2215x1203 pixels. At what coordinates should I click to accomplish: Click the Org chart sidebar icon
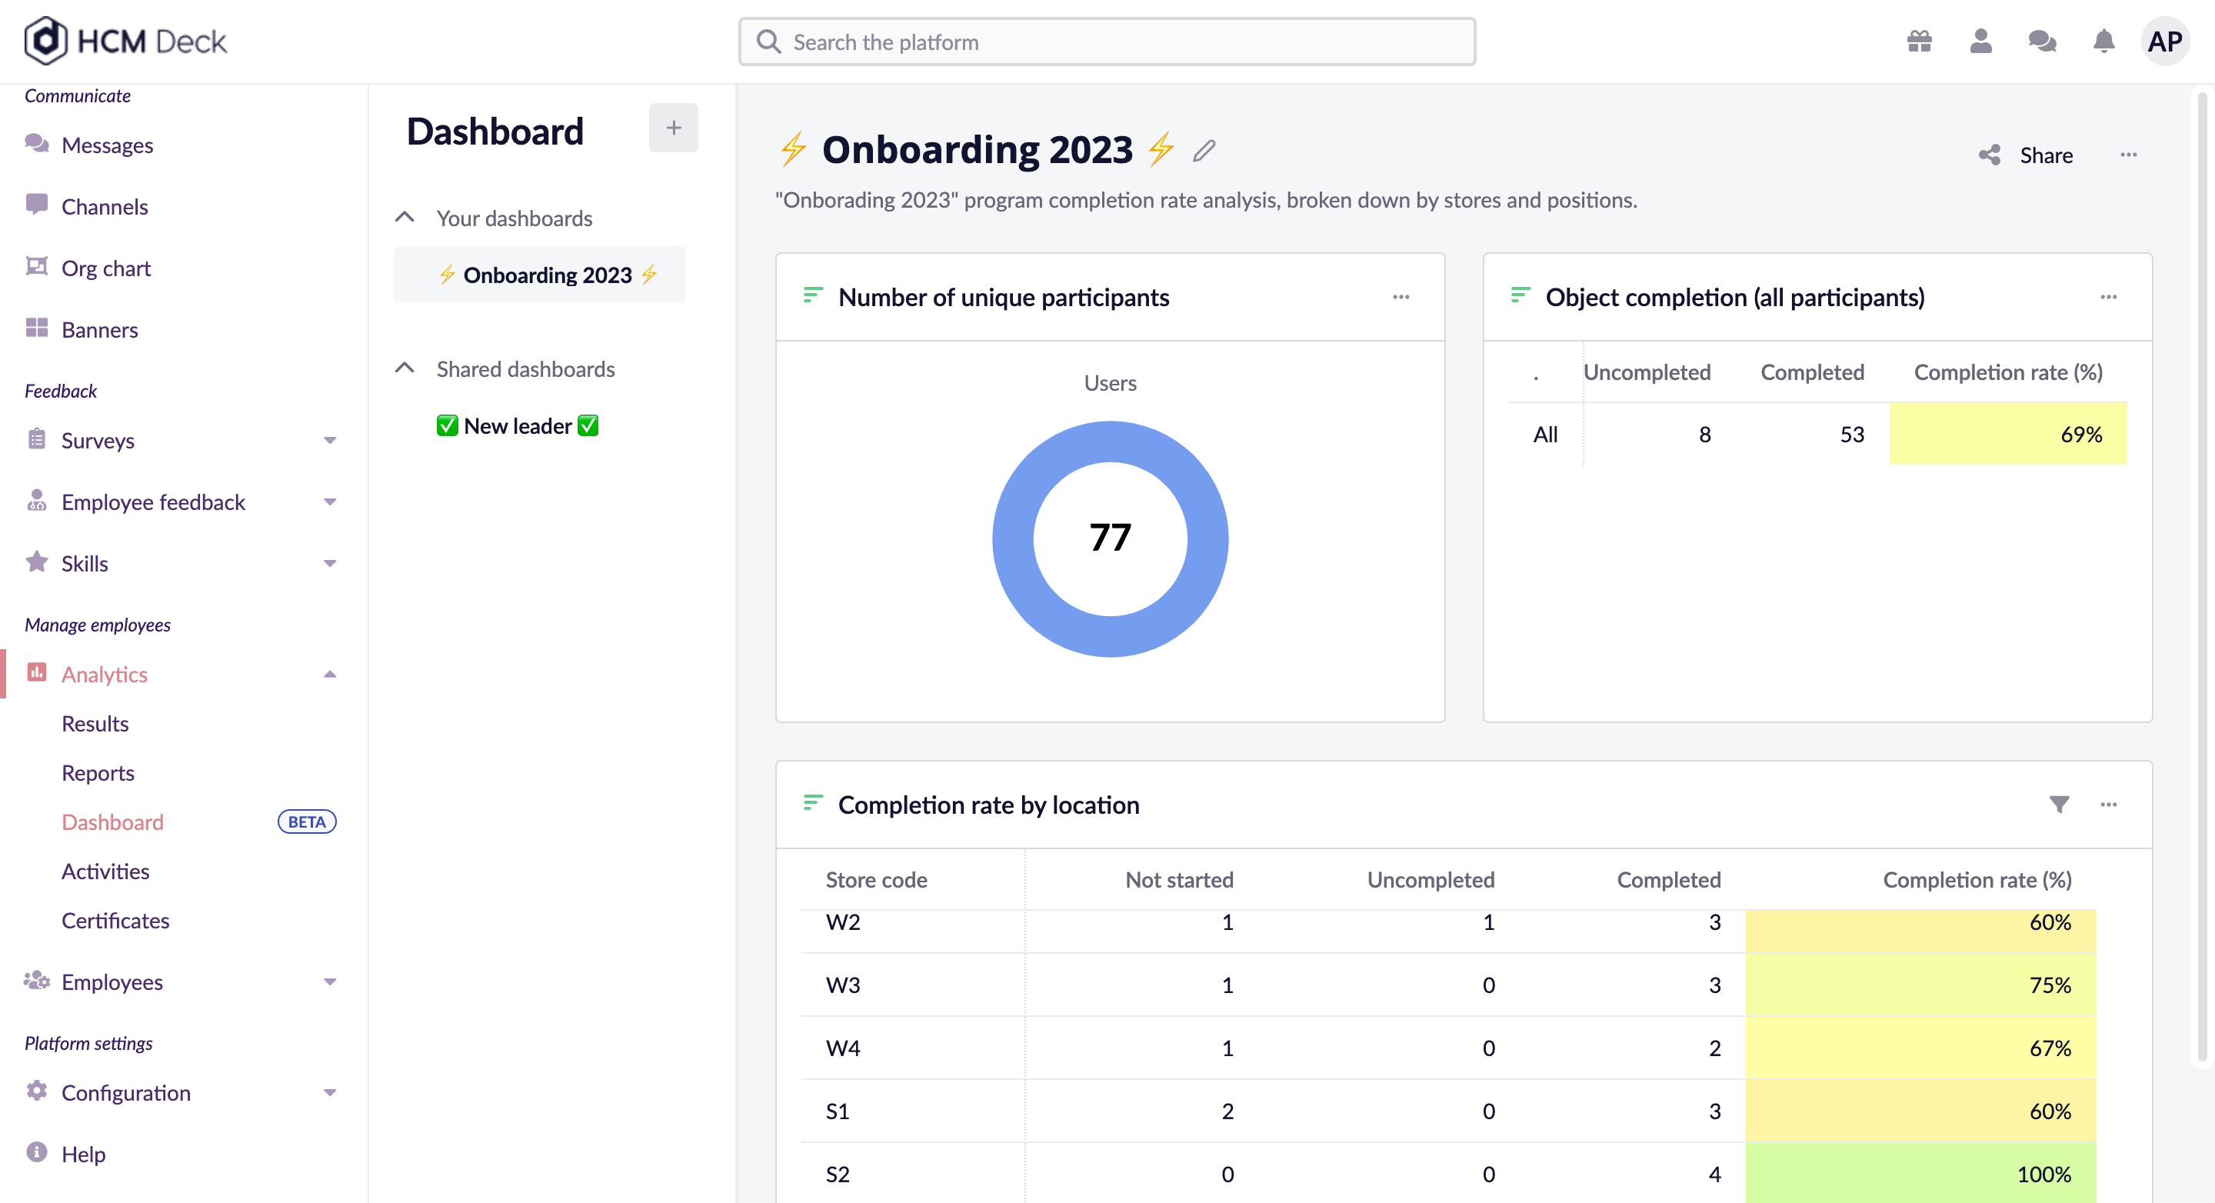tap(36, 267)
